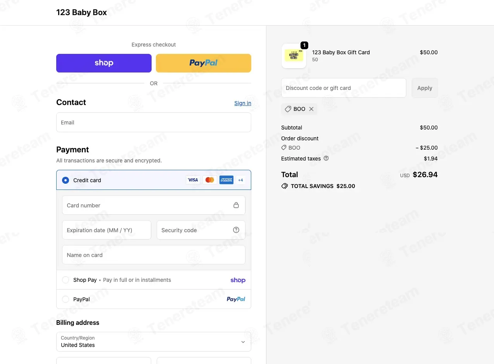The height and width of the screenshot is (364, 494).
Task: Focus the Email input field
Action: point(154,122)
